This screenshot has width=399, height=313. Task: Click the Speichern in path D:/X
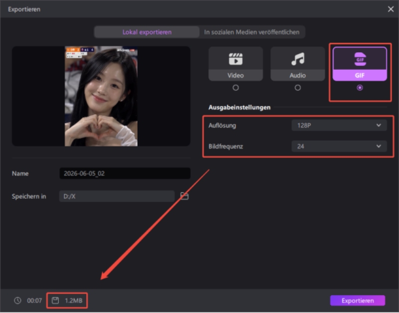point(117,196)
